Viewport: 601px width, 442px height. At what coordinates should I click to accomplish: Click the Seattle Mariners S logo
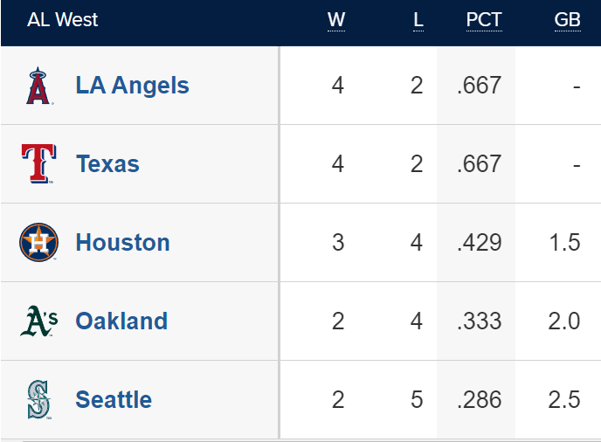tap(38, 399)
